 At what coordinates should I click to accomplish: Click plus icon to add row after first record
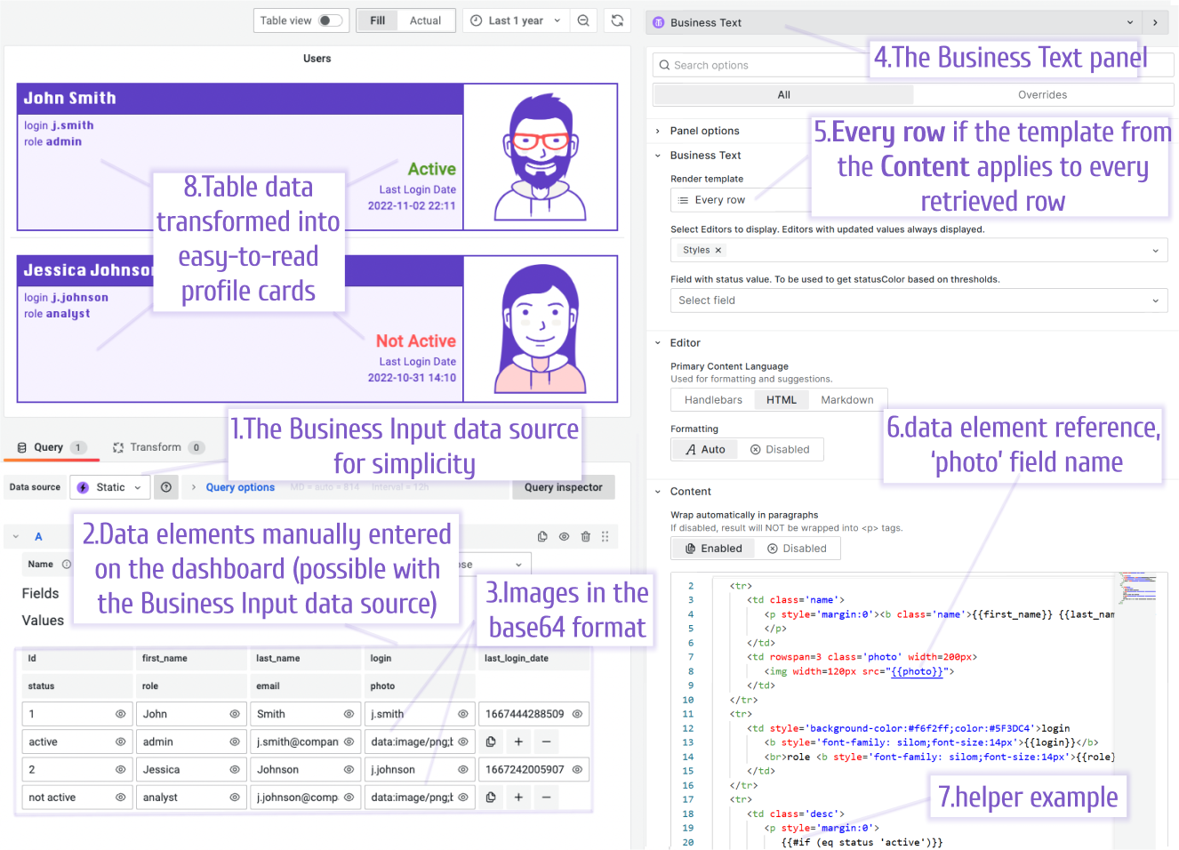coord(518,742)
